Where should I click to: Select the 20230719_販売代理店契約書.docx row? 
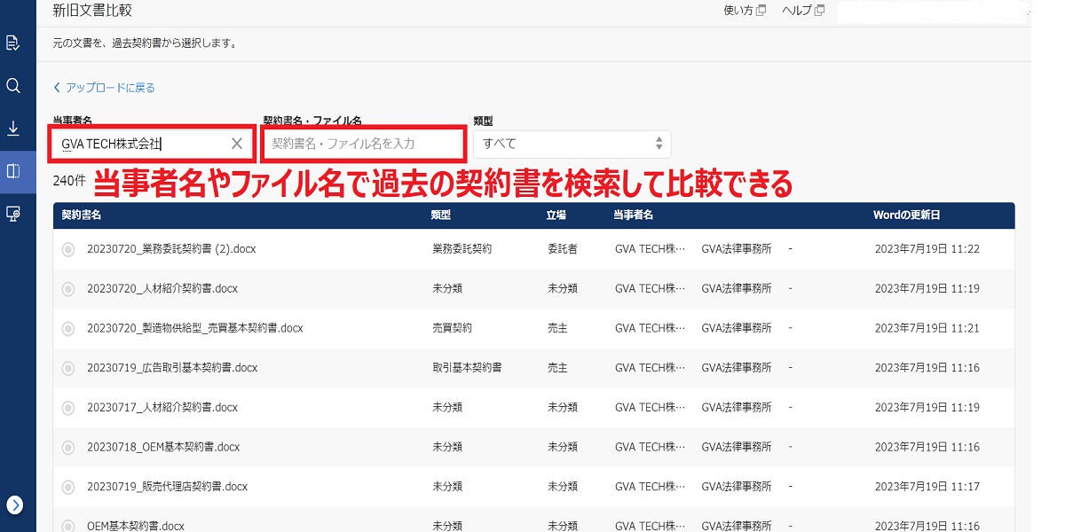pos(533,487)
